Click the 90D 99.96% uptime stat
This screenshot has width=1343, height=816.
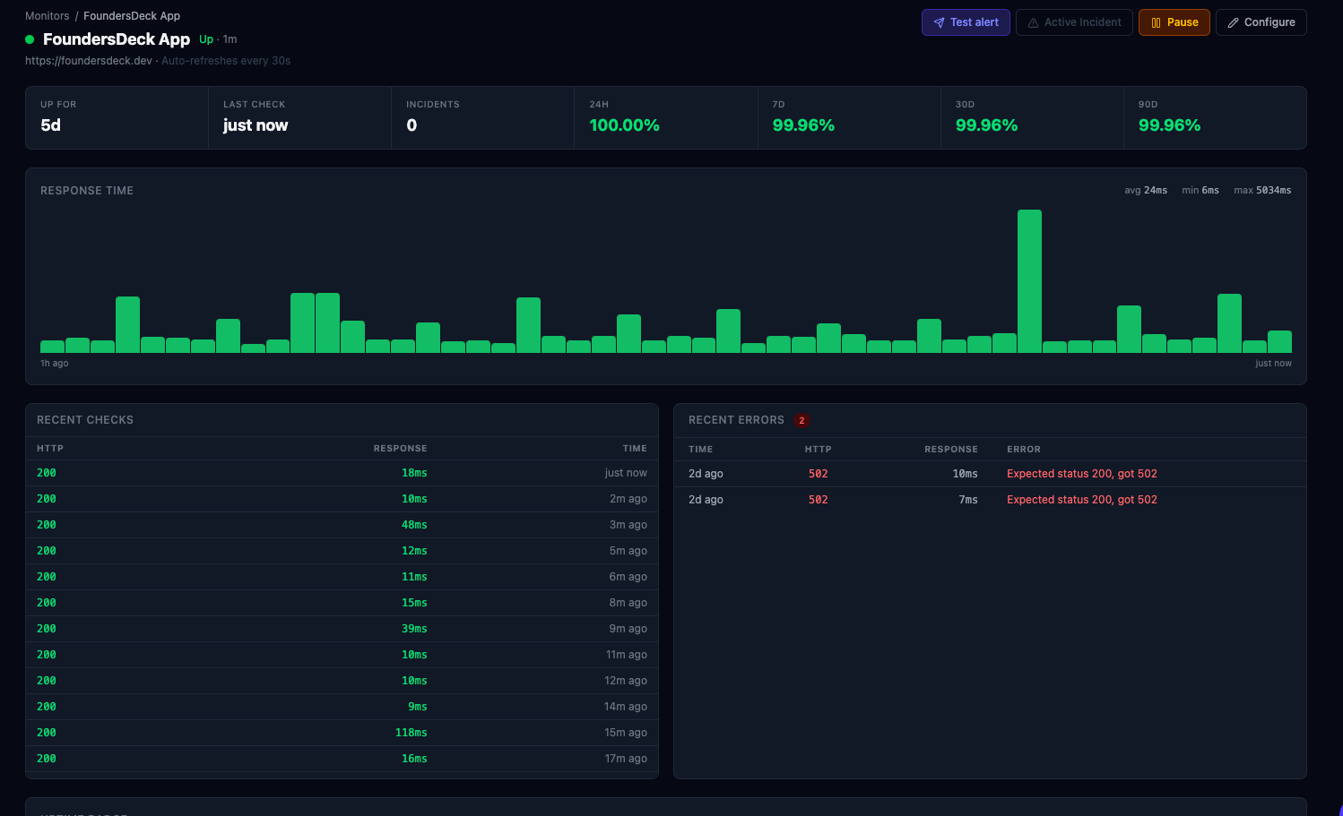1215,117
